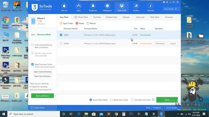
Task: Open Mail app from taskbar
Action: click(x=101, y=114)
